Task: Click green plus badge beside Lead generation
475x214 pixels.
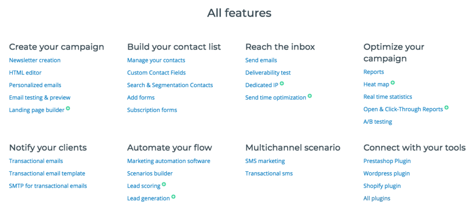Action: pos(173,196)
